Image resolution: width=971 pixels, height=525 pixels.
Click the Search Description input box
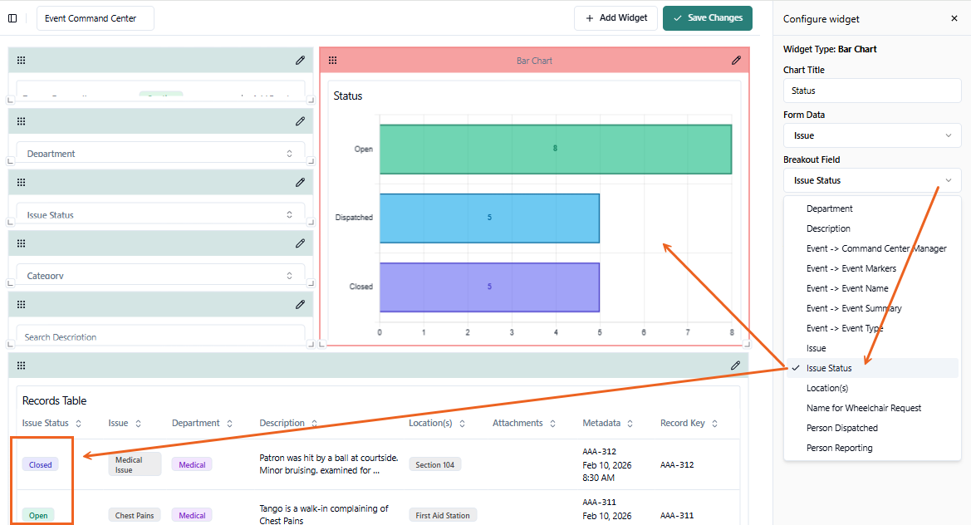tap(160, 337)
